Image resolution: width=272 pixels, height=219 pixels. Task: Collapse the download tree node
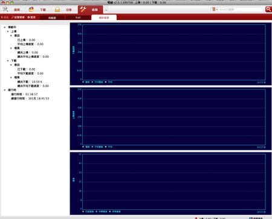[x=8, y=61]
